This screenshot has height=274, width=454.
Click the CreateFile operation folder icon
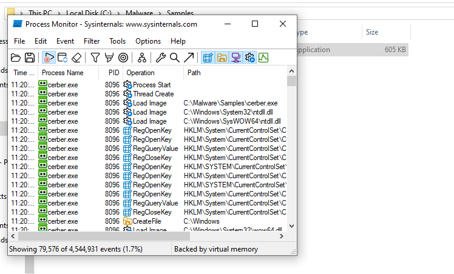[127, 221]
